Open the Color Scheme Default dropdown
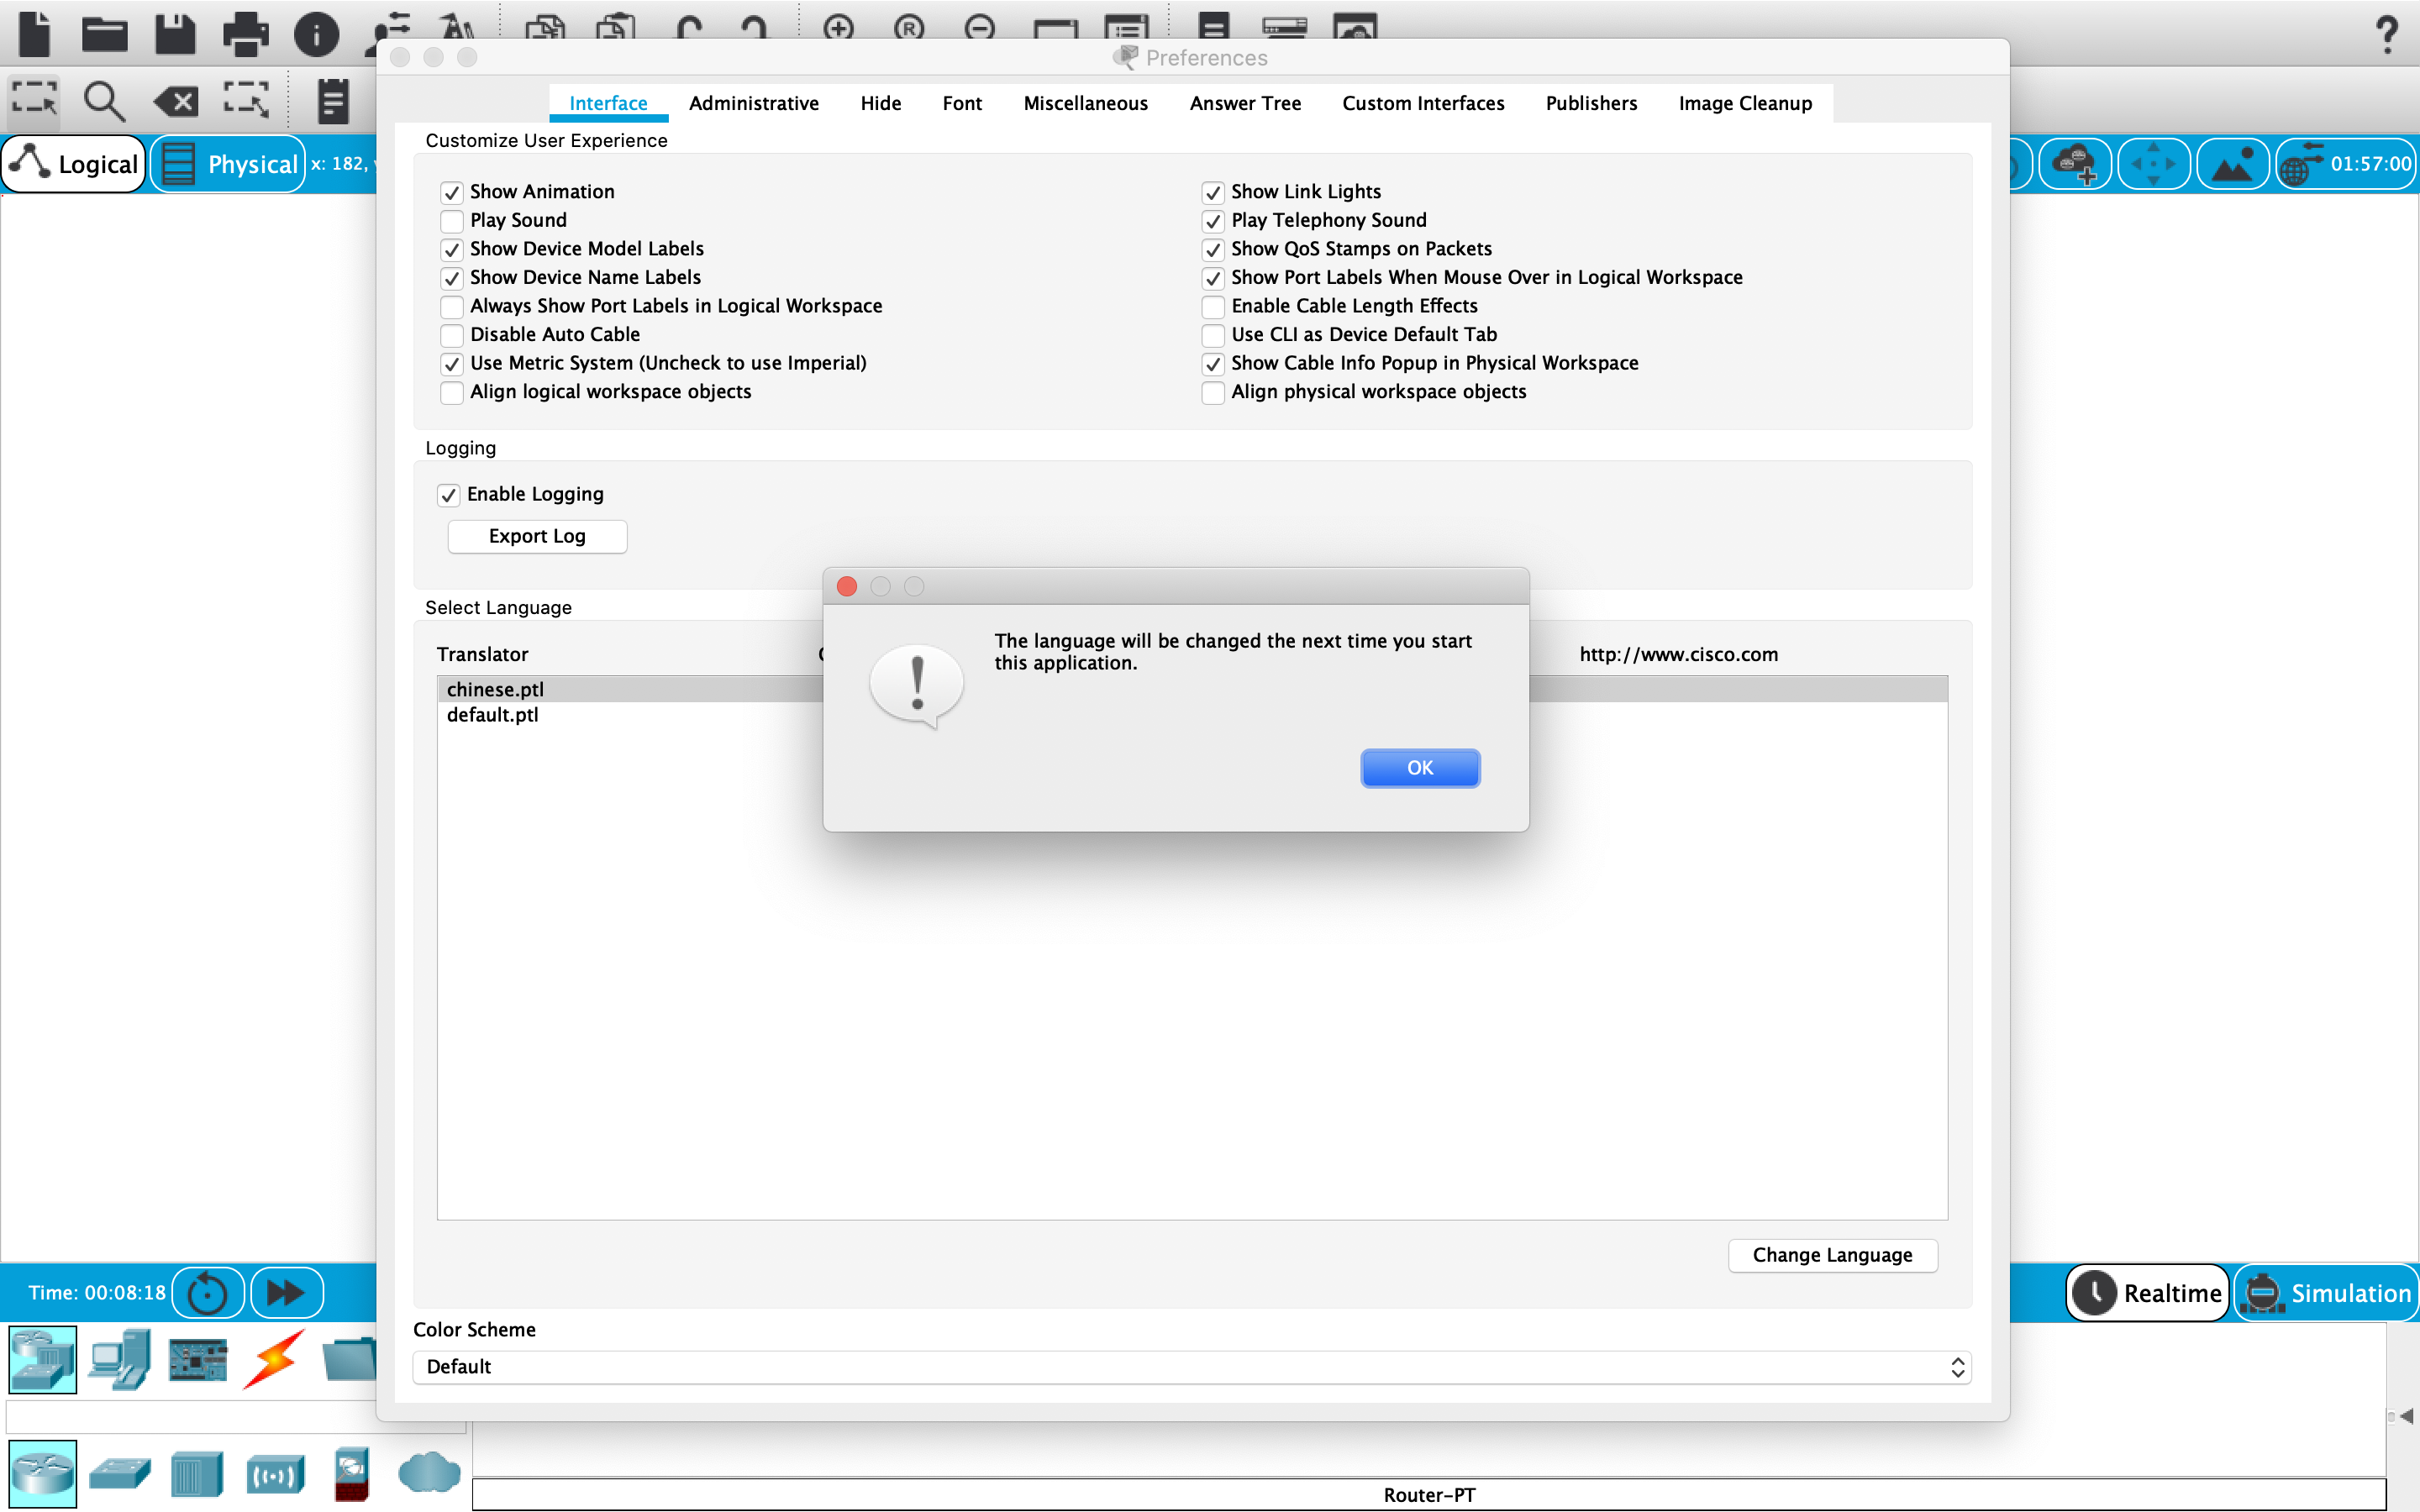This screenshot has width=2420, height=1512. [1190, 1367]
